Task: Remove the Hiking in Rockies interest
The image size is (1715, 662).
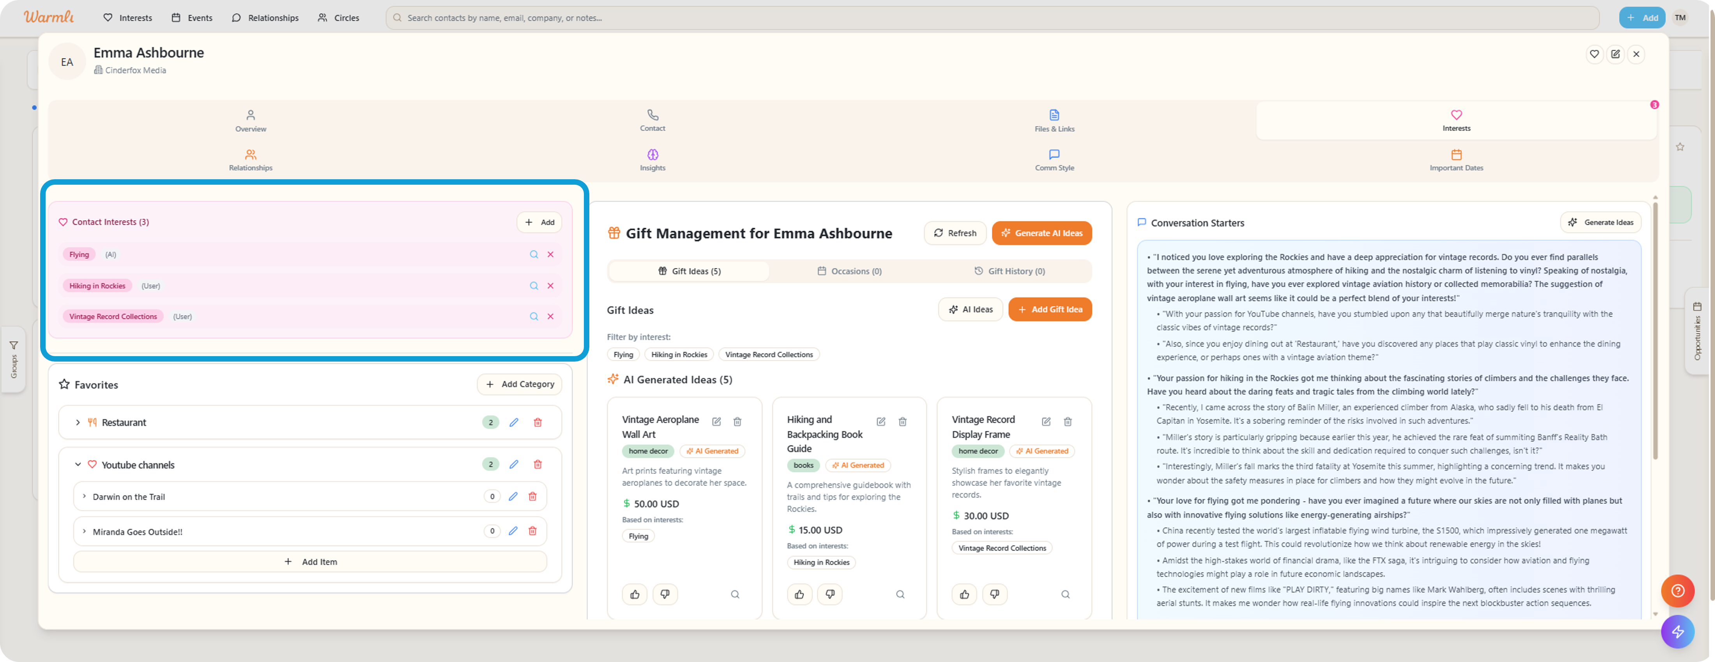Action: tap(551, 286)
